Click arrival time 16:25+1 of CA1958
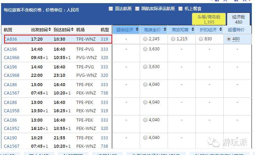Image resolution: width=255 pixels, height=155 pixels. (x=62, y=111)
